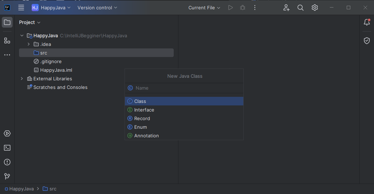
Task: Open the HappyJava project dropdown
Action: click(x=51, y=8)
